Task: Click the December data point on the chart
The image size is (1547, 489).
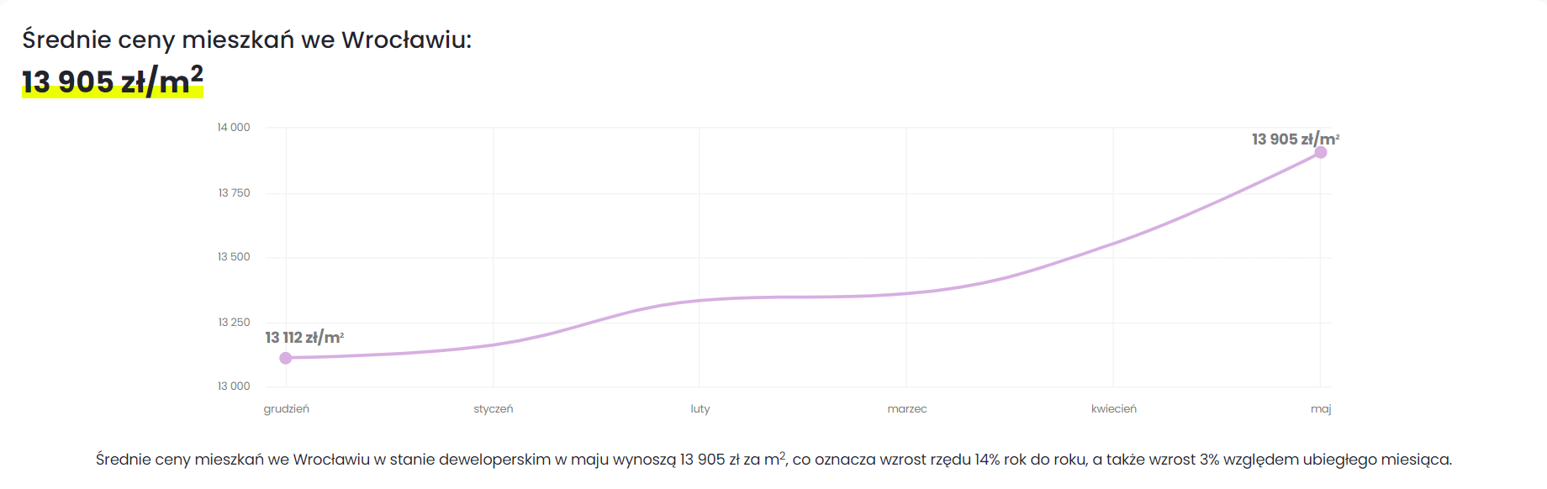Action: (x=286, y=358)
